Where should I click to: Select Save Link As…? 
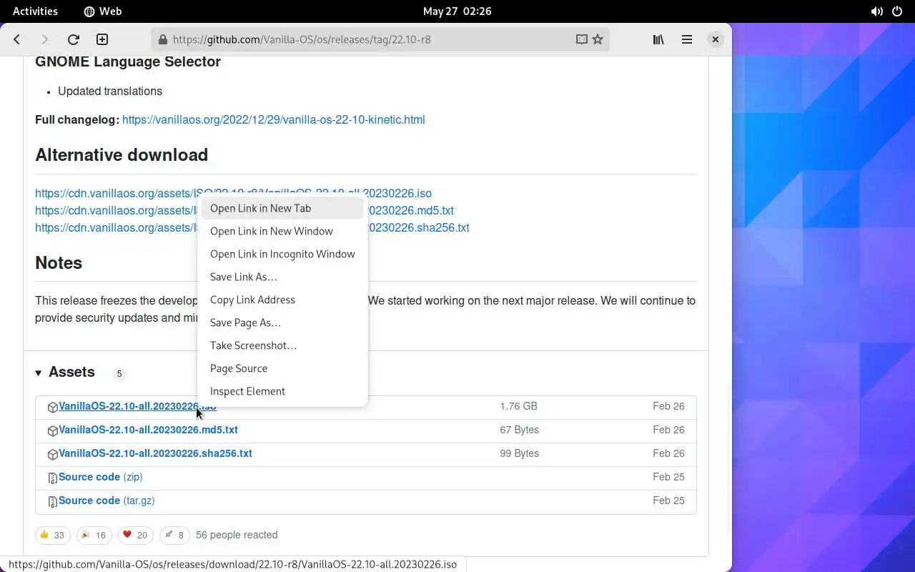point(282,277)
